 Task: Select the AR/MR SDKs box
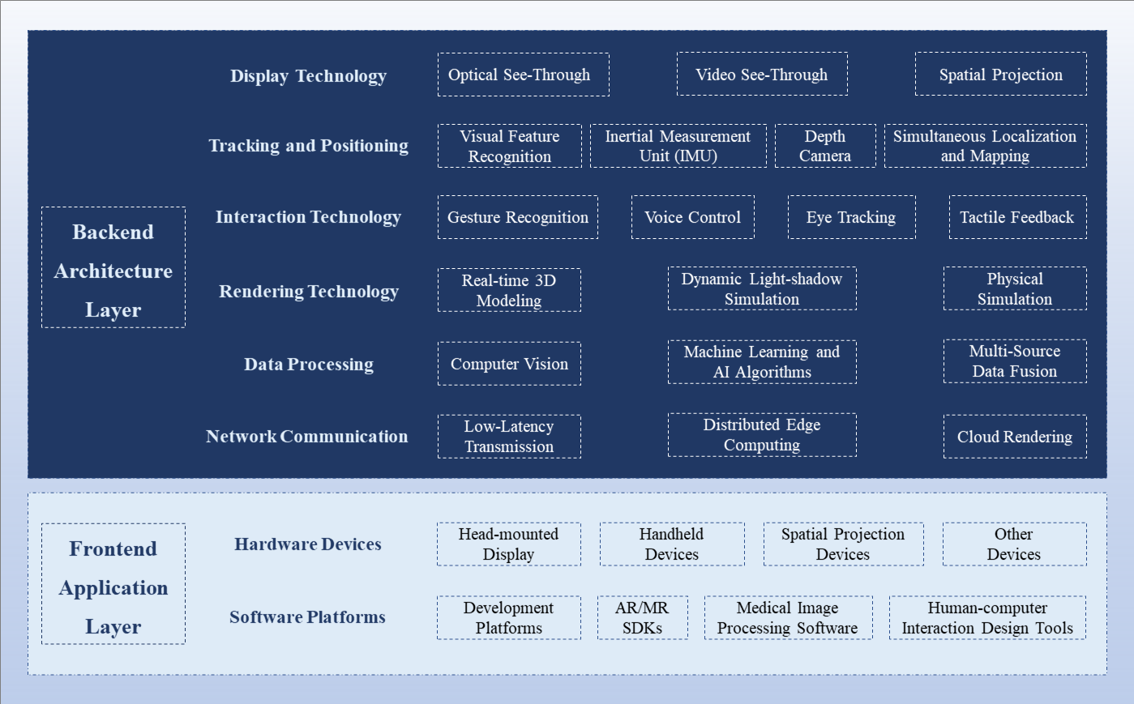click(643, 618)
